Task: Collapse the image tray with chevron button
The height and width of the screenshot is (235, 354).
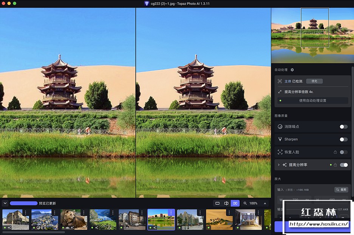Action: tap(5, 203)
